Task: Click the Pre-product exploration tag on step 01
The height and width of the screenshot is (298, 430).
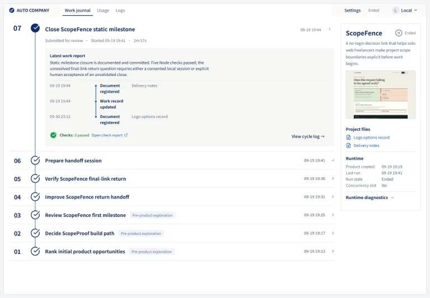Action: [151, 252]
